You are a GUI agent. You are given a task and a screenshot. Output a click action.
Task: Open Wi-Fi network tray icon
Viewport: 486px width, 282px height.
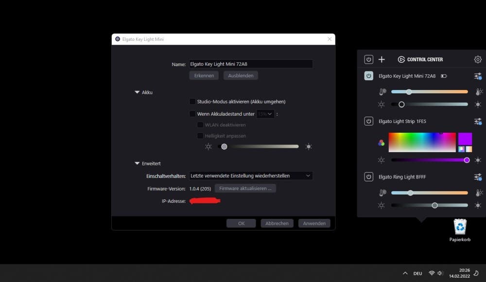432,273
